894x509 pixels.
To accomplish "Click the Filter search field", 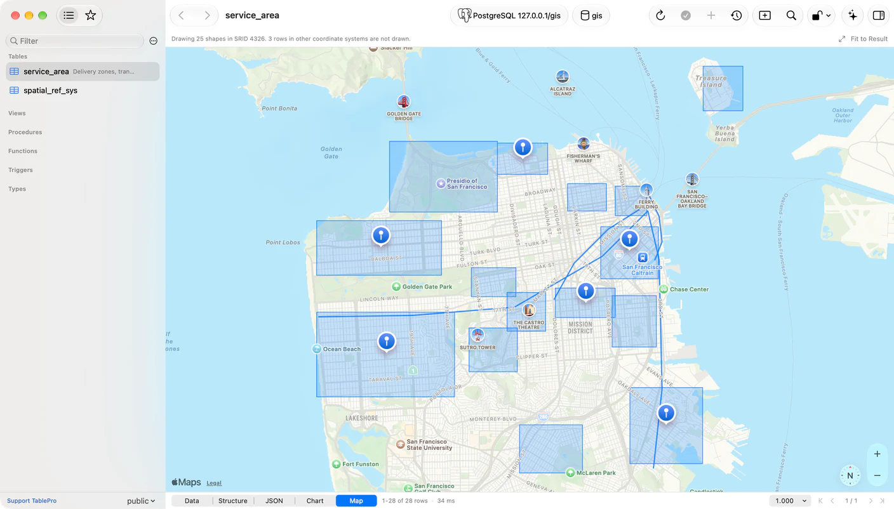I will 75,41.
